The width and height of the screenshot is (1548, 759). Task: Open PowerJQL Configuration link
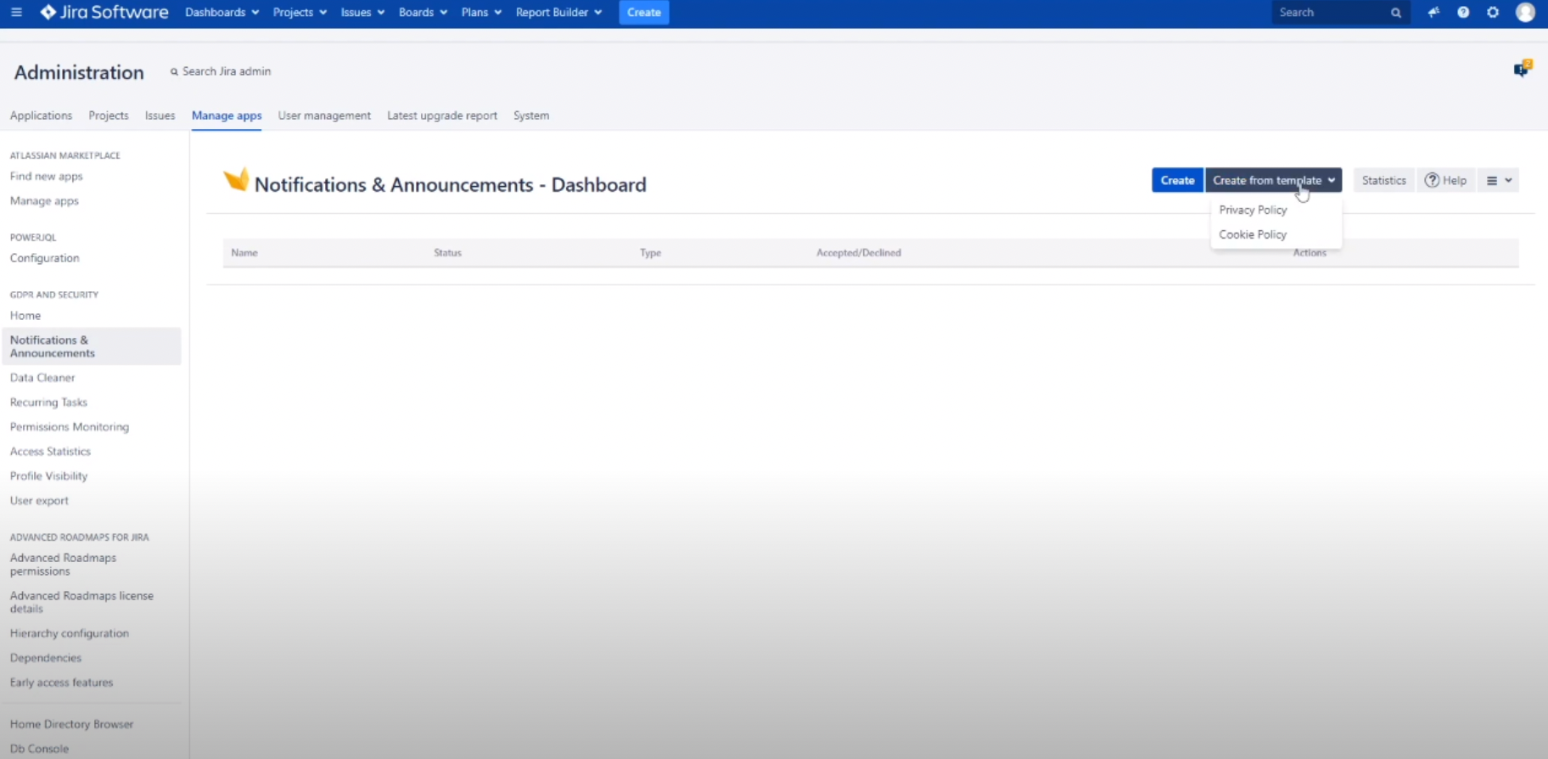45,258
